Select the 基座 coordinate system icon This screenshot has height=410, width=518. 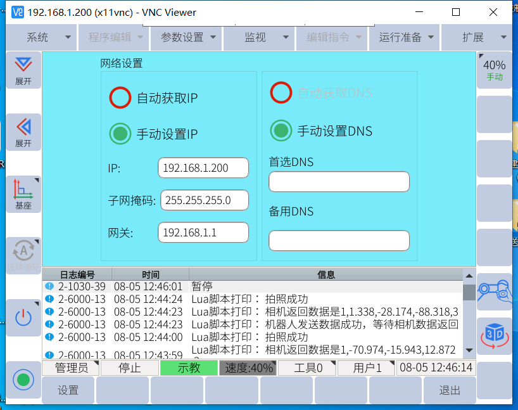[x=23, y=194]
